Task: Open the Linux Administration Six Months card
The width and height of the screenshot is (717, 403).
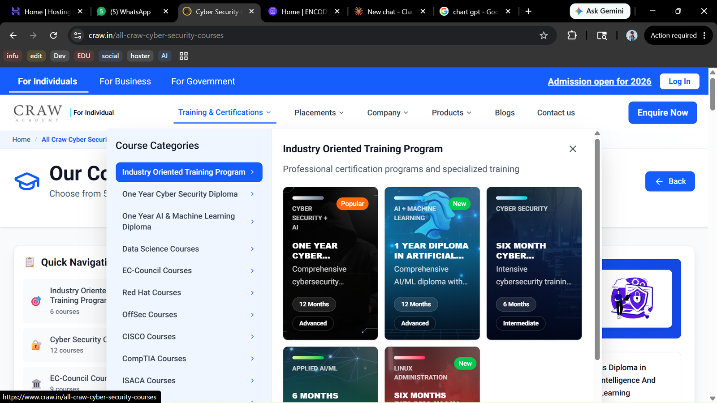Action: (432, 375)
